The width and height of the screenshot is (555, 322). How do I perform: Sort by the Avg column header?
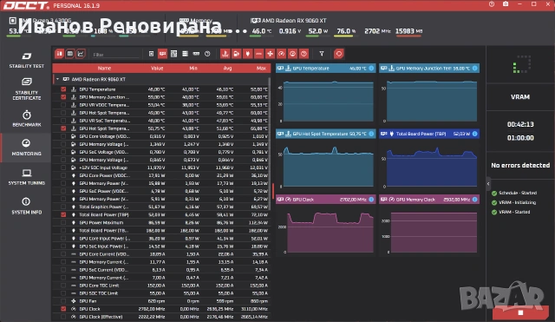pyautogui.click(x=227, y=68)
